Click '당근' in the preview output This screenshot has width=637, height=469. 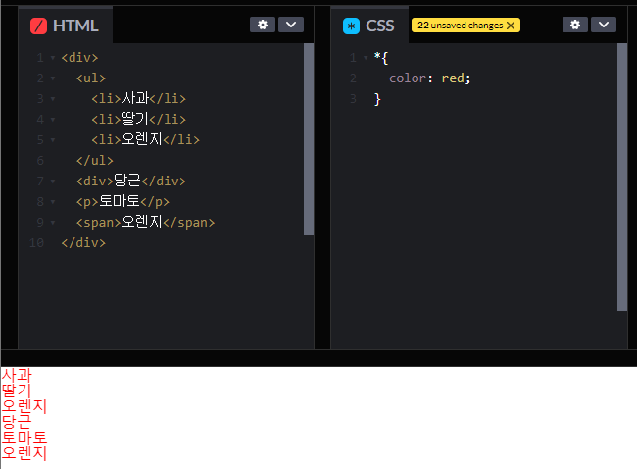tap(17, 422)
